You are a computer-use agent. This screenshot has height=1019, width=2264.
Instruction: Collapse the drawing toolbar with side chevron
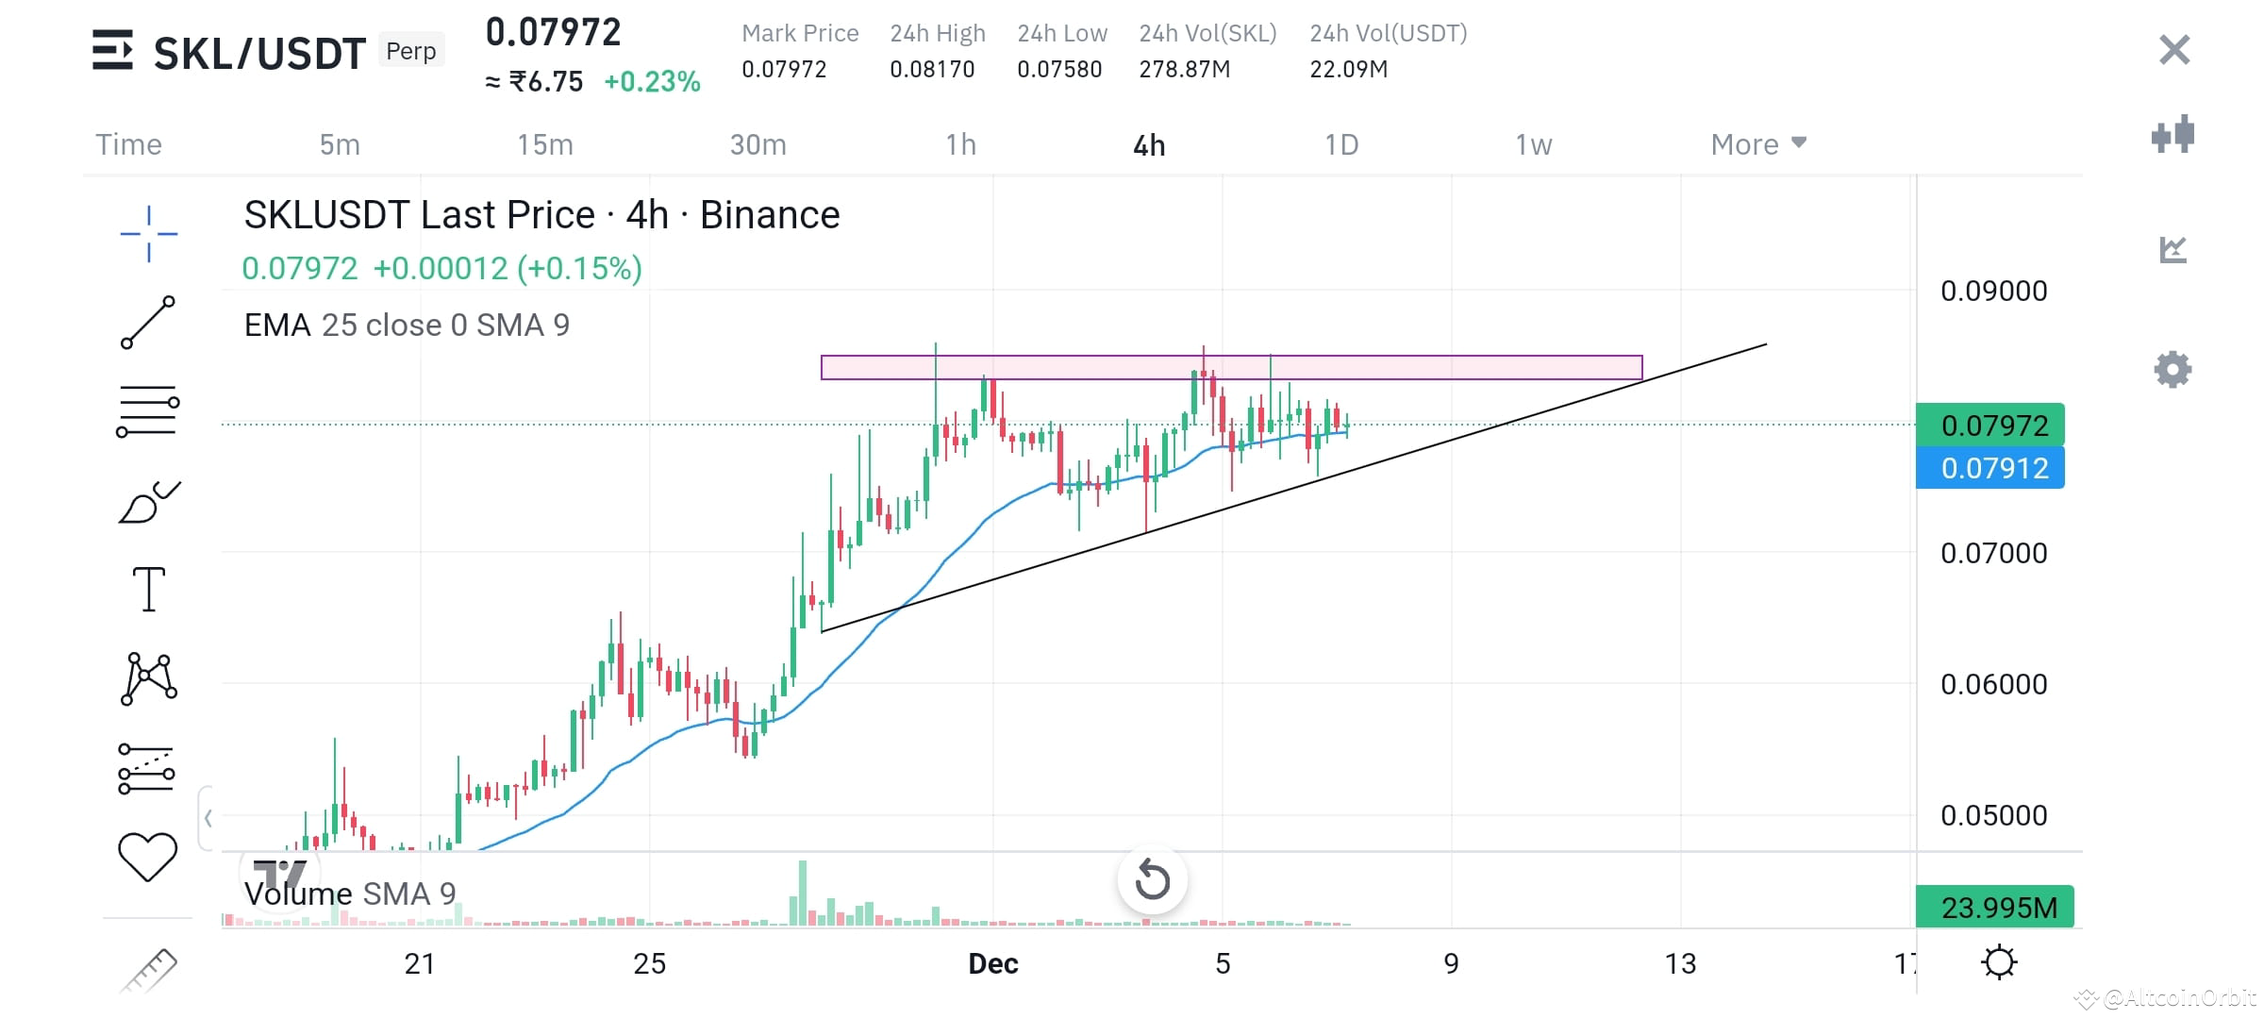(208, 819)
